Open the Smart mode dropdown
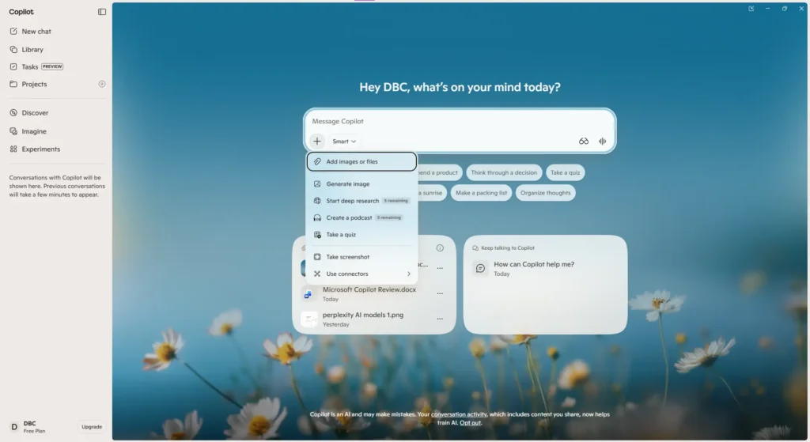Image resolution: width=810 pixels, height=442 pixels. tap(344, 141)
